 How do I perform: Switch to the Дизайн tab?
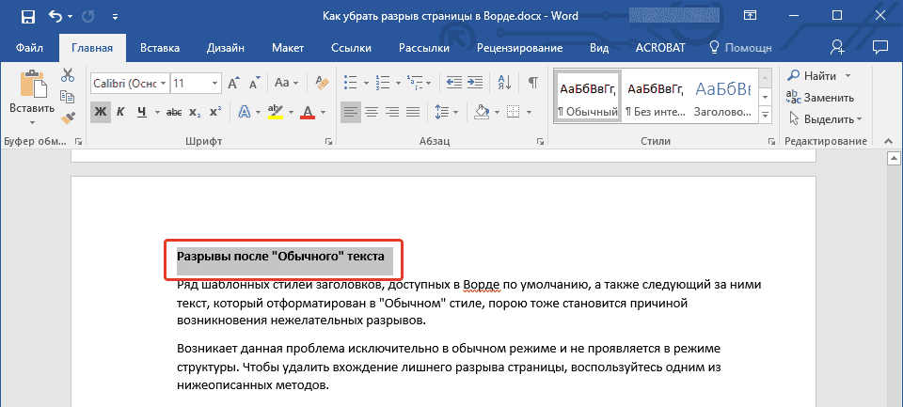[227, 48]
